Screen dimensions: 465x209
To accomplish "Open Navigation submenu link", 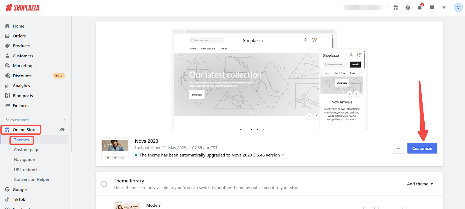I will click(x=24, y=160).
